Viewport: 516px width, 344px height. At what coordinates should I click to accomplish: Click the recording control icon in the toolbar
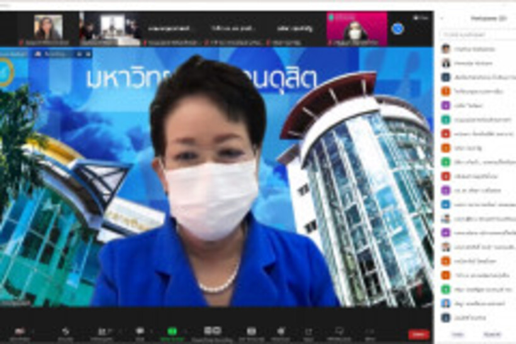pos(212,331)
